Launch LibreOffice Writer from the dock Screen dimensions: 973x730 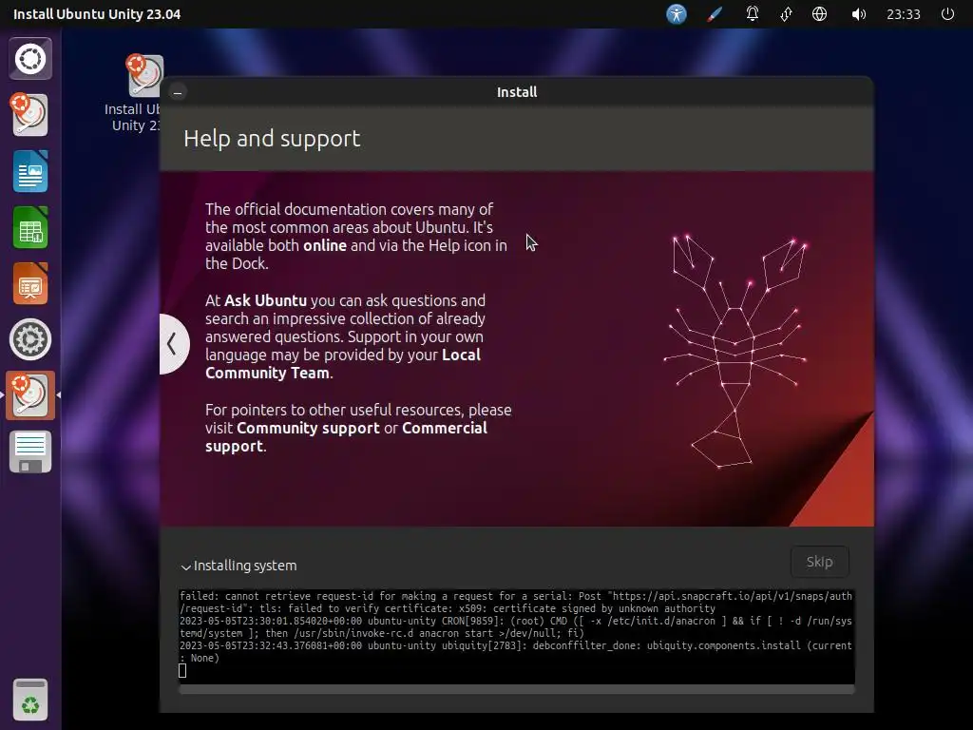click(30, 171)
